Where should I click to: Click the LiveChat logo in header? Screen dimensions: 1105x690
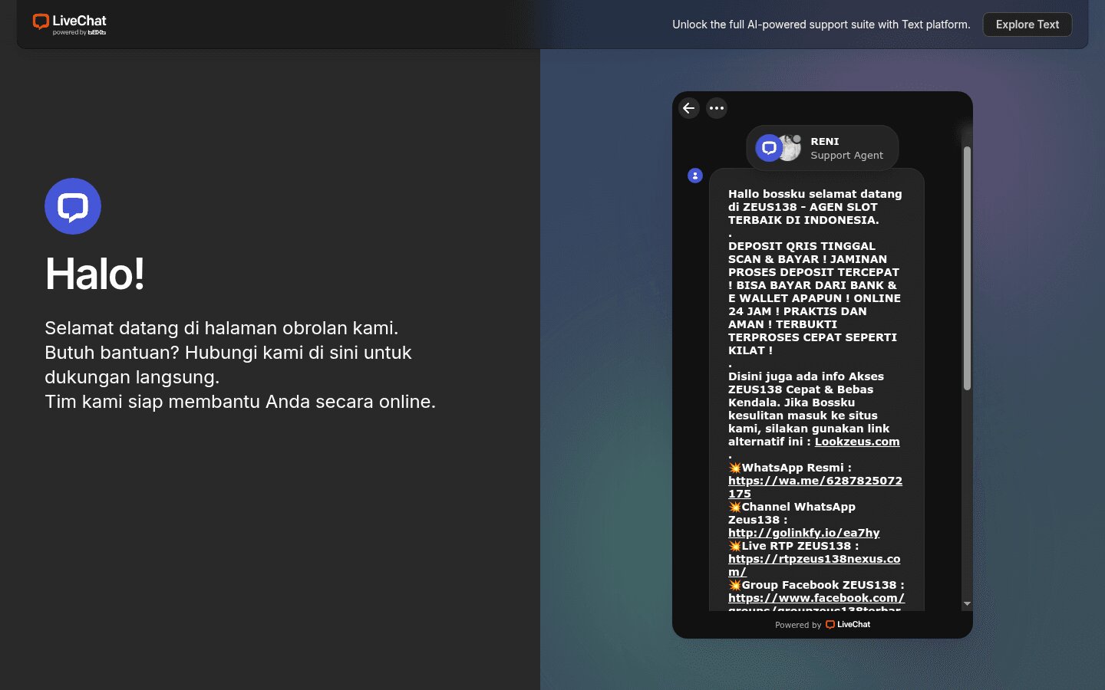(x=69, y=25)
